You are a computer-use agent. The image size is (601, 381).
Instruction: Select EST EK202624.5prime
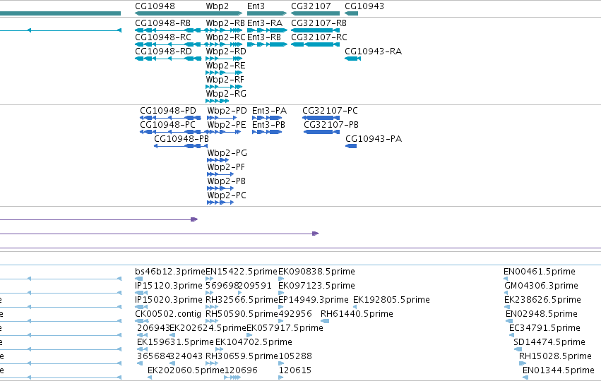(208, 328)
